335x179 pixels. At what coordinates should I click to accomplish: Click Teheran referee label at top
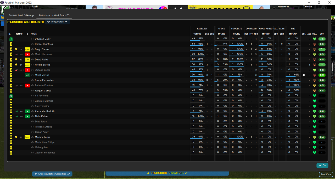coord(308,7)
